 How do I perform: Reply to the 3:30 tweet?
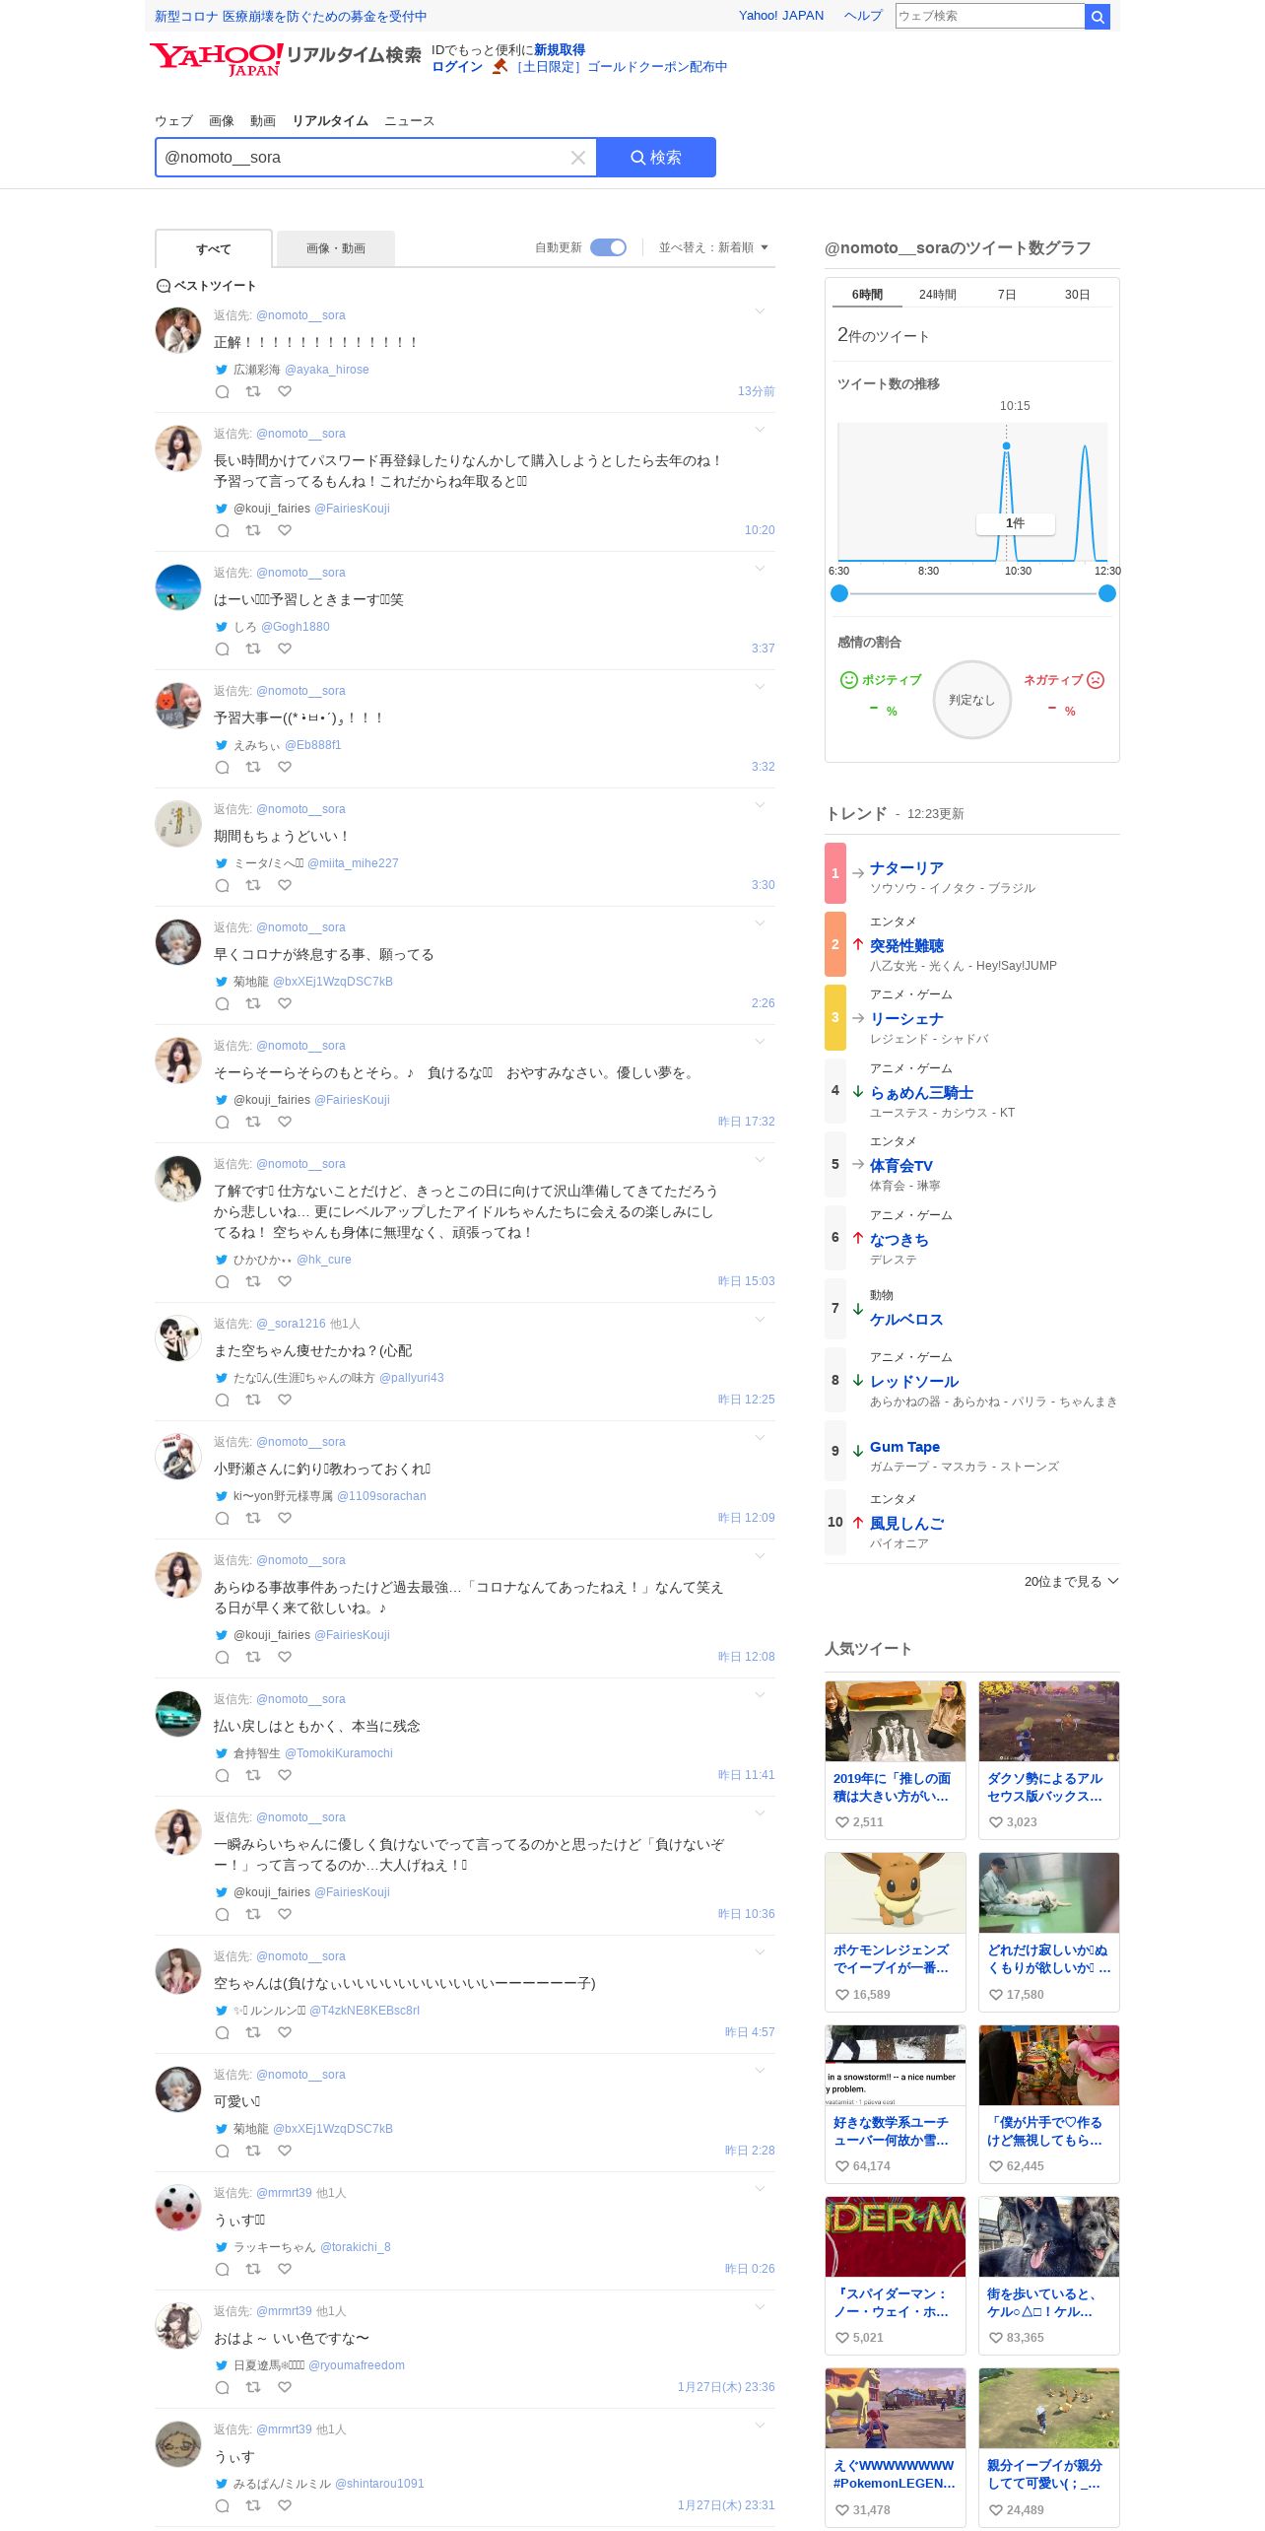pos(222,885)
